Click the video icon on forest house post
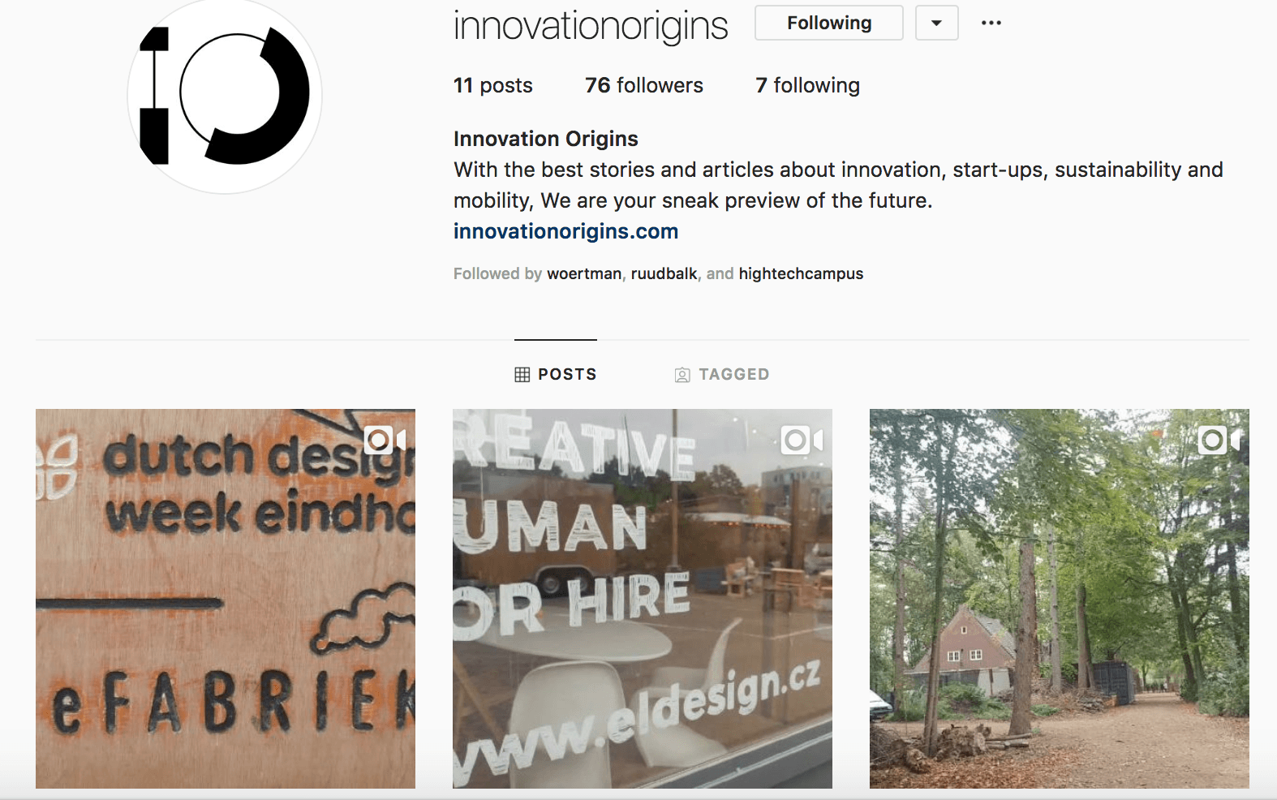Viewport: 1277px width, 800px height. [x=1219, y=441]
